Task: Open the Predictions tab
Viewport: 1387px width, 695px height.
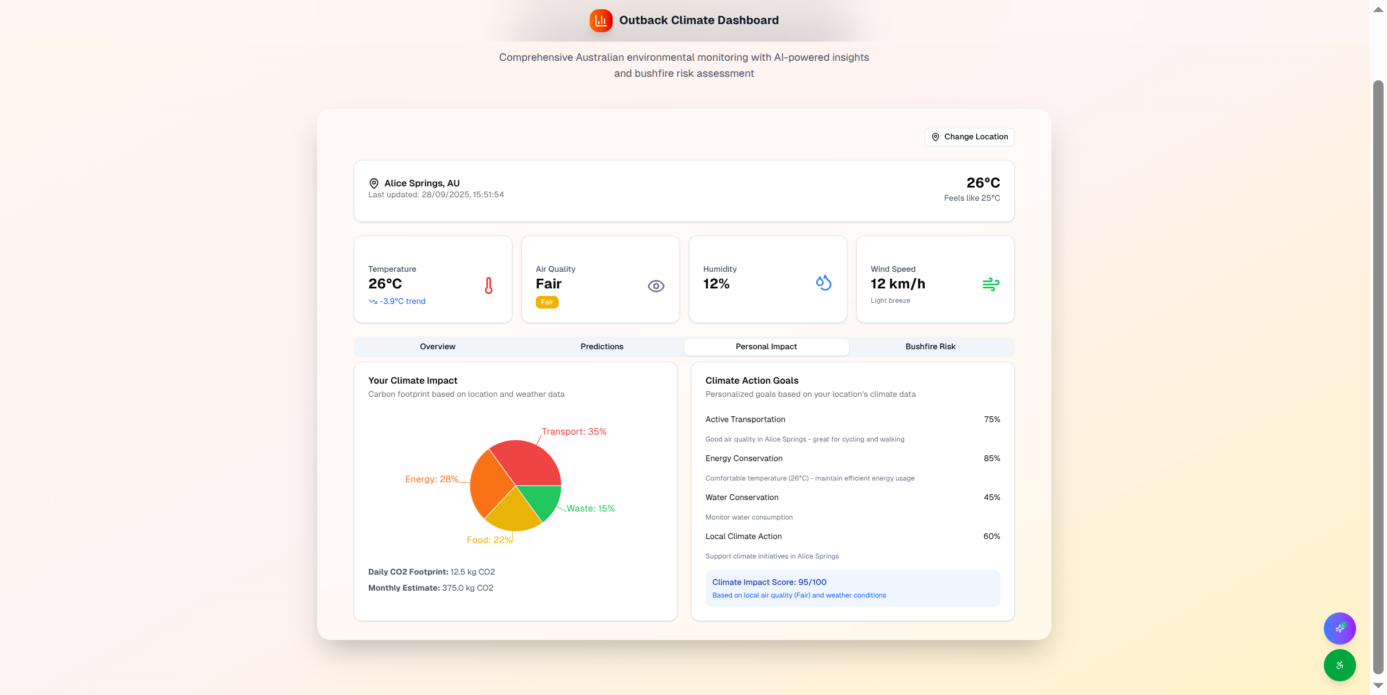Action: (602, 347)
